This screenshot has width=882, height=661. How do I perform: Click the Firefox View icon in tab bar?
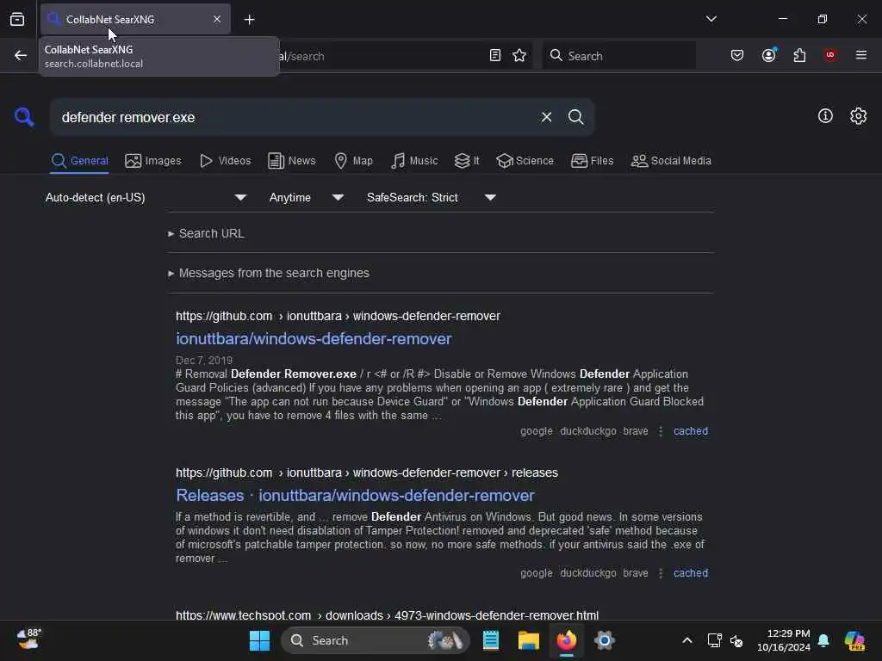[x=17, y=19]
